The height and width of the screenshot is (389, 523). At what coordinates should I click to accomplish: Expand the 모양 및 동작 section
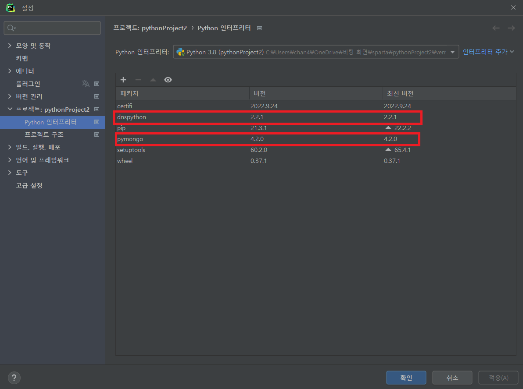[x=10, y=46]
